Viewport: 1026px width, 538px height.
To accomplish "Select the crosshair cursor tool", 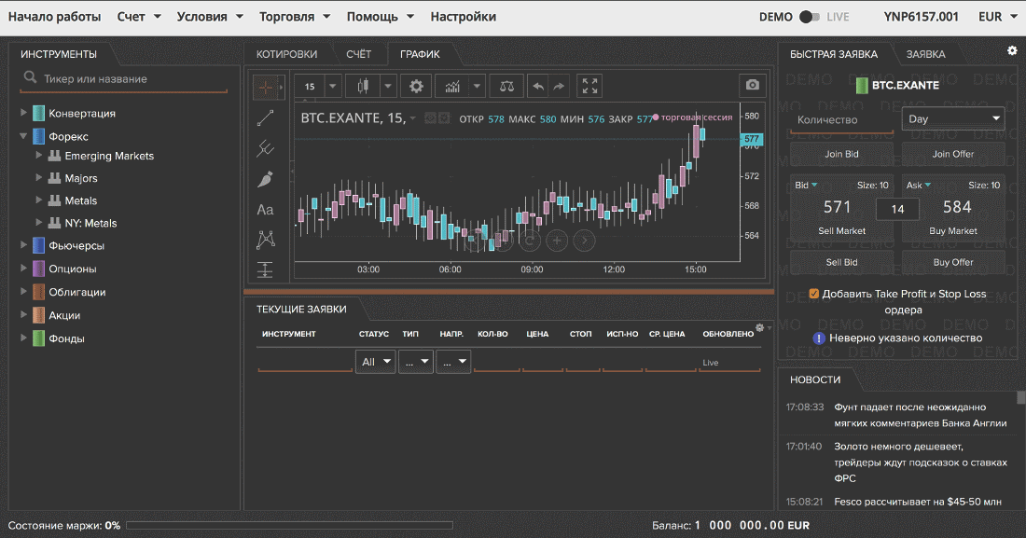I will click(x=266, y=87).
